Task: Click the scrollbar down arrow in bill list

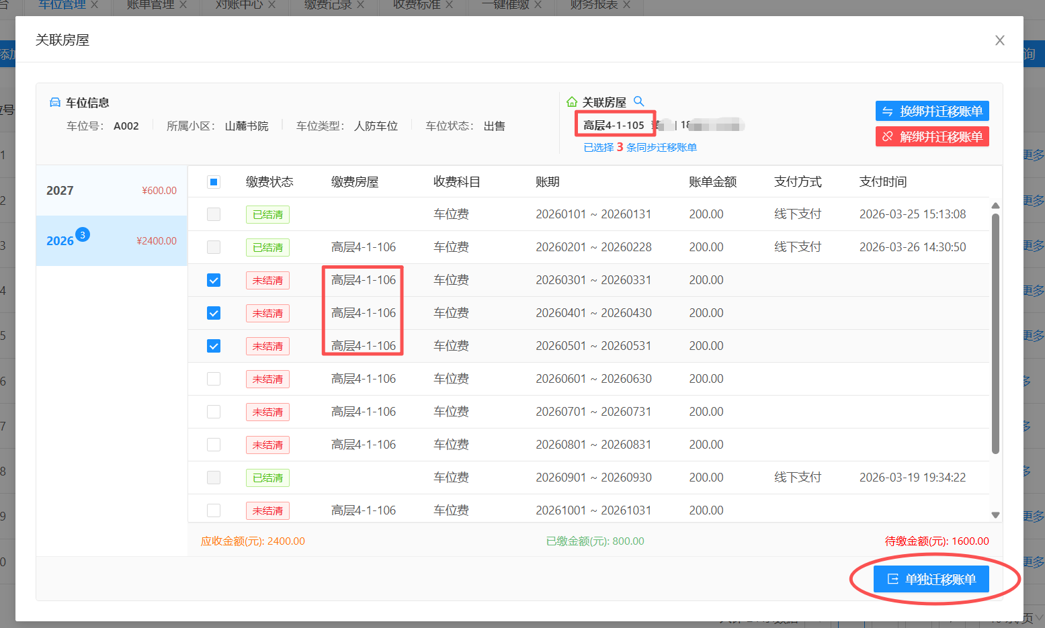Action: (995, 515)
